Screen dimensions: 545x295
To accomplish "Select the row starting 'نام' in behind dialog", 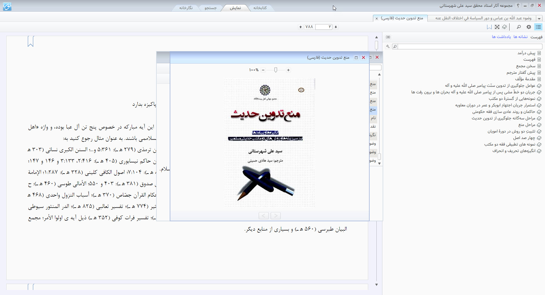I will point(373,118).
